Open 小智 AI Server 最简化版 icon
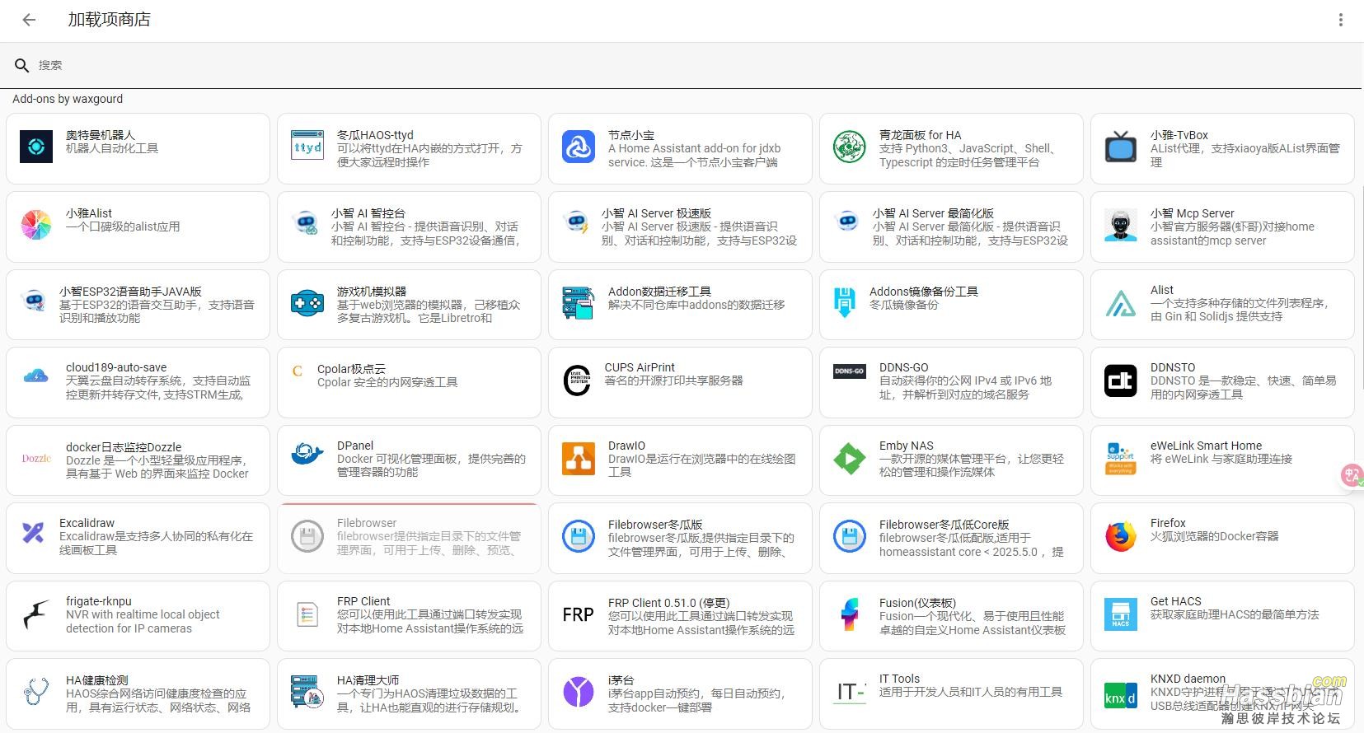Viewport: 1364px width, 733px height. (847, 222)
